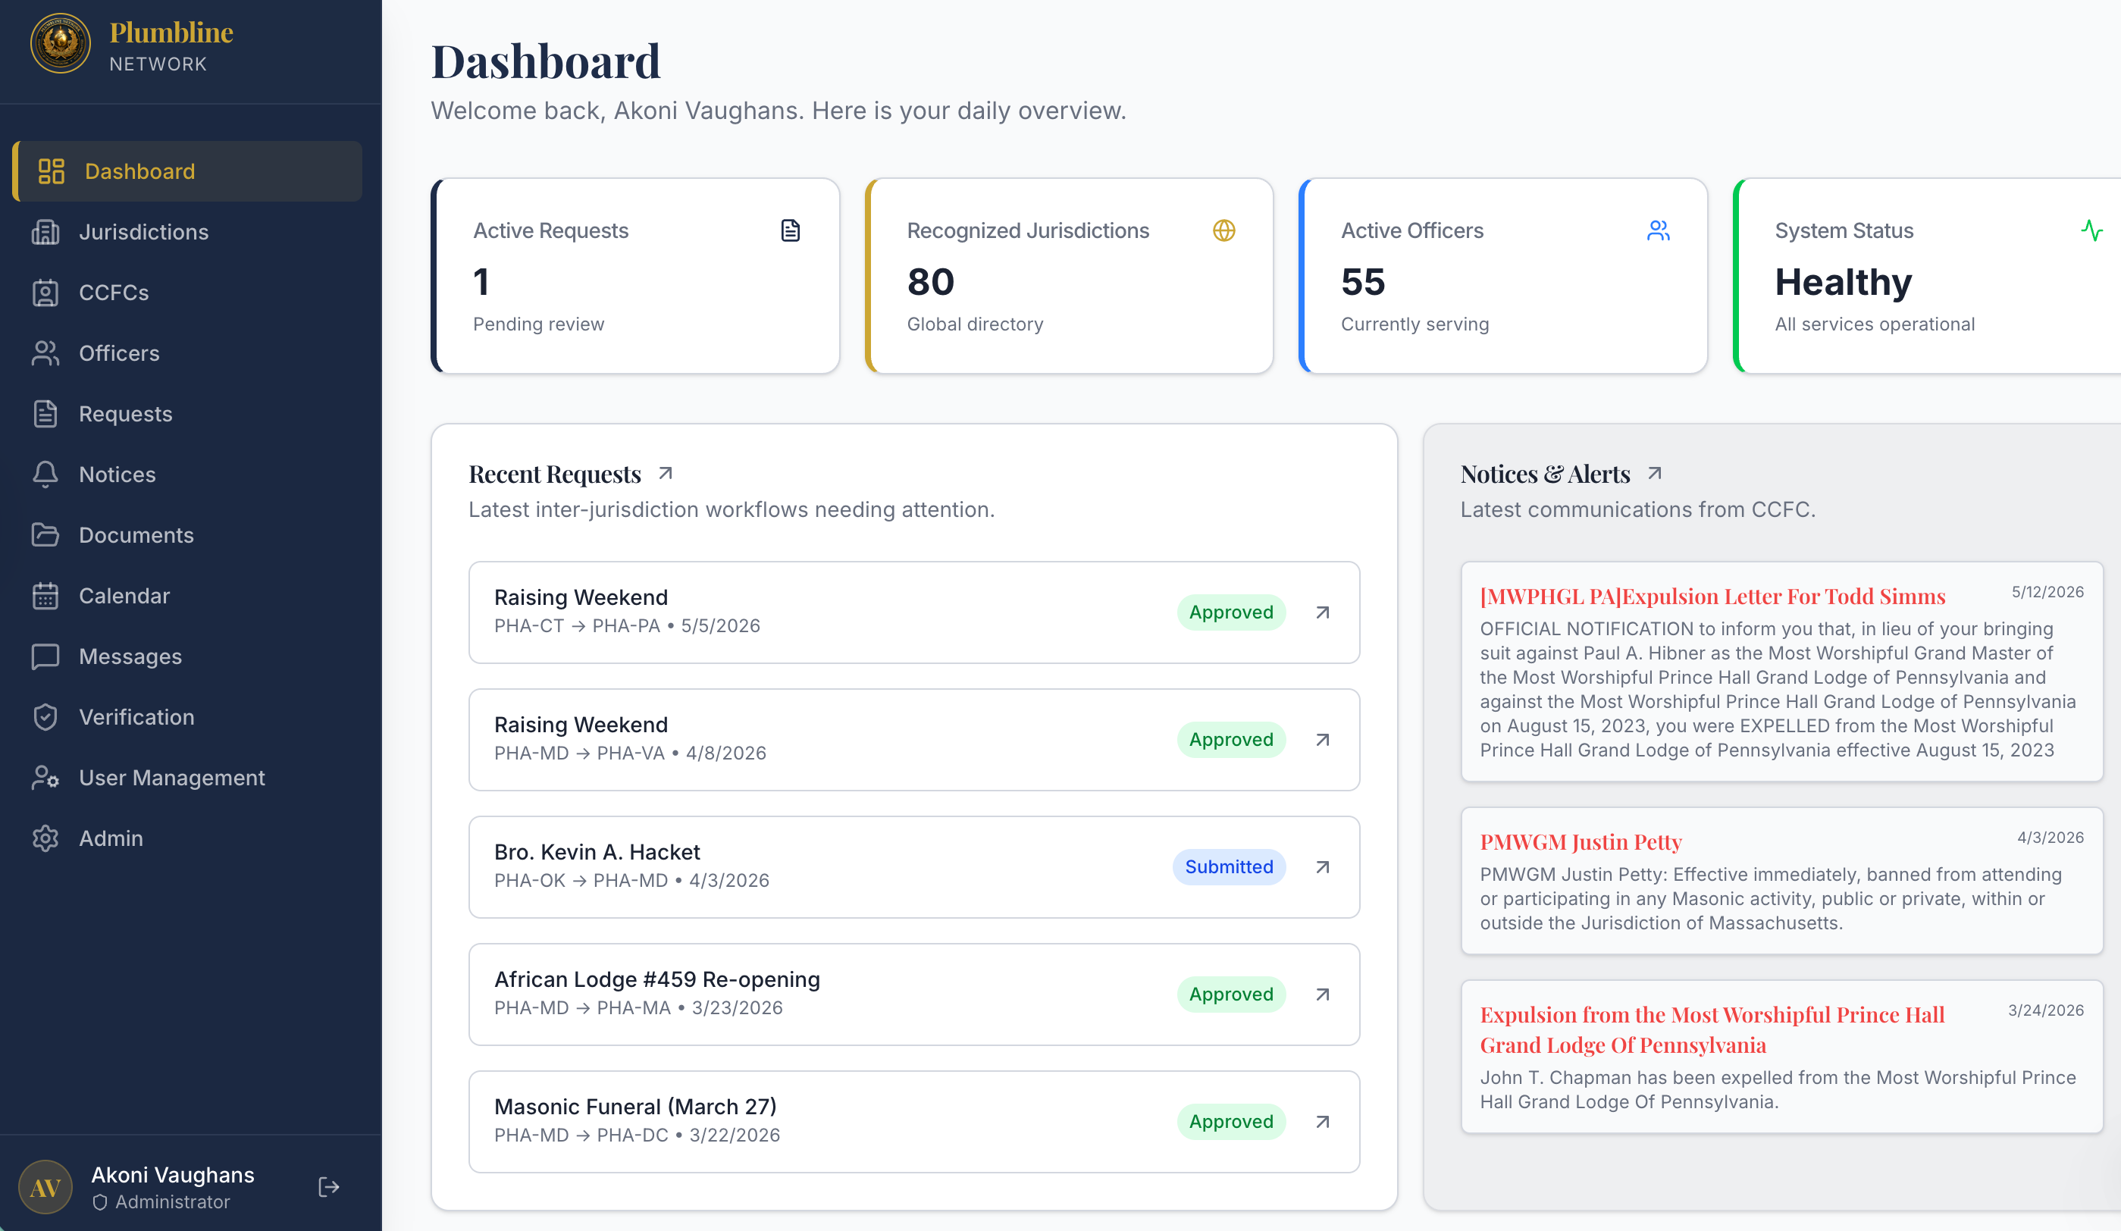Screen dimensions: 2121x1231
Task: Click the Bro. Kevin A. Hacket request title
Action: point(597,852)
